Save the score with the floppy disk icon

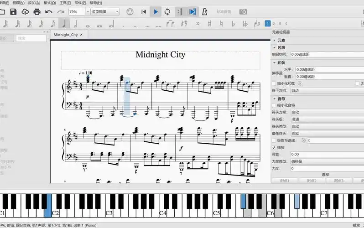click(x=13, y=11)
